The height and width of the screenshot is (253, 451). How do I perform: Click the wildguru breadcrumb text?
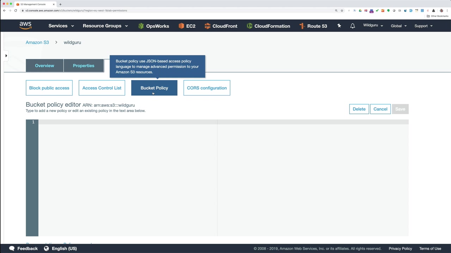(72, 43)
